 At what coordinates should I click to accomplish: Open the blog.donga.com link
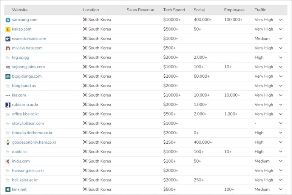[26, 77]
